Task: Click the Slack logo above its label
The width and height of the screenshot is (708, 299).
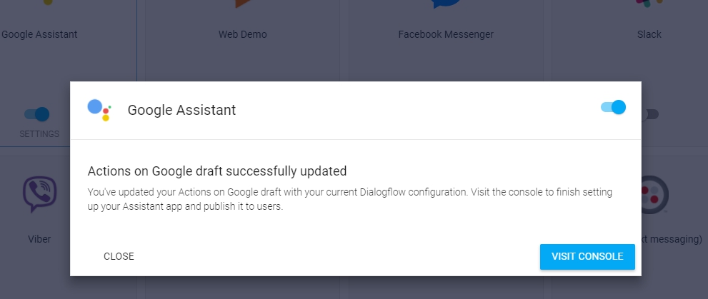Action: (x=649, y=3)
